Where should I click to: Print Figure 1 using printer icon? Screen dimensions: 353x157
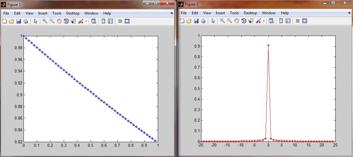(26, 21)
